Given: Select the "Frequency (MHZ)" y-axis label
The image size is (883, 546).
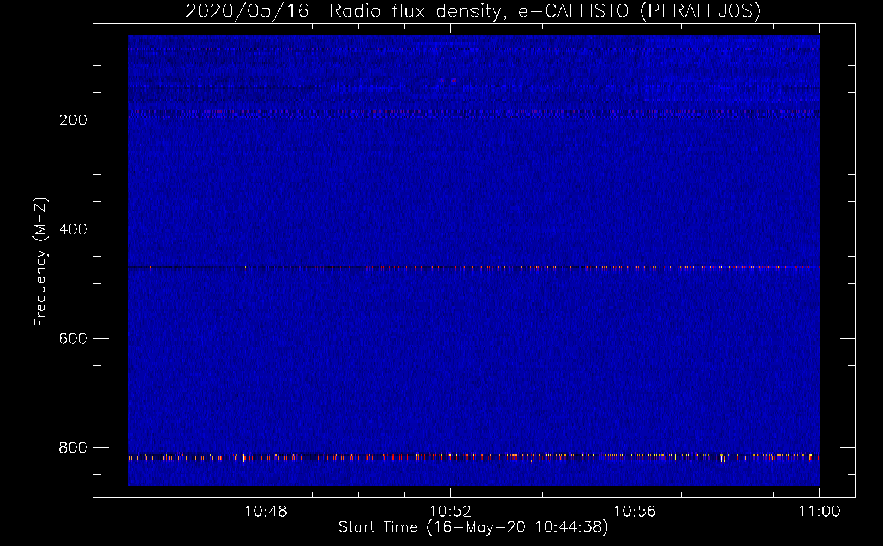Looking at the screenshot, I should coord(41,262).
